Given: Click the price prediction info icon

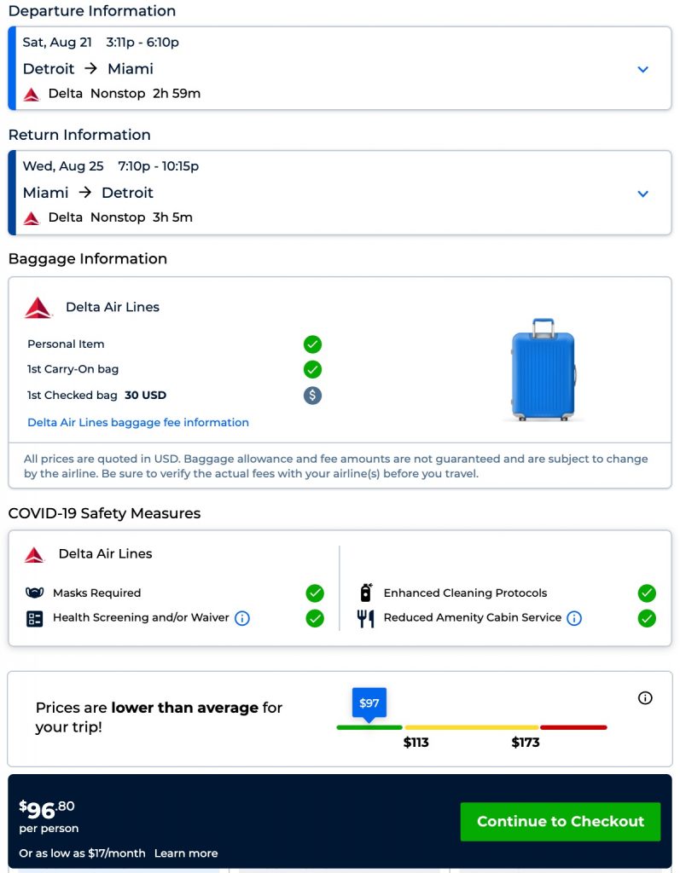Looking at the screenshot, I should point(645,698).
